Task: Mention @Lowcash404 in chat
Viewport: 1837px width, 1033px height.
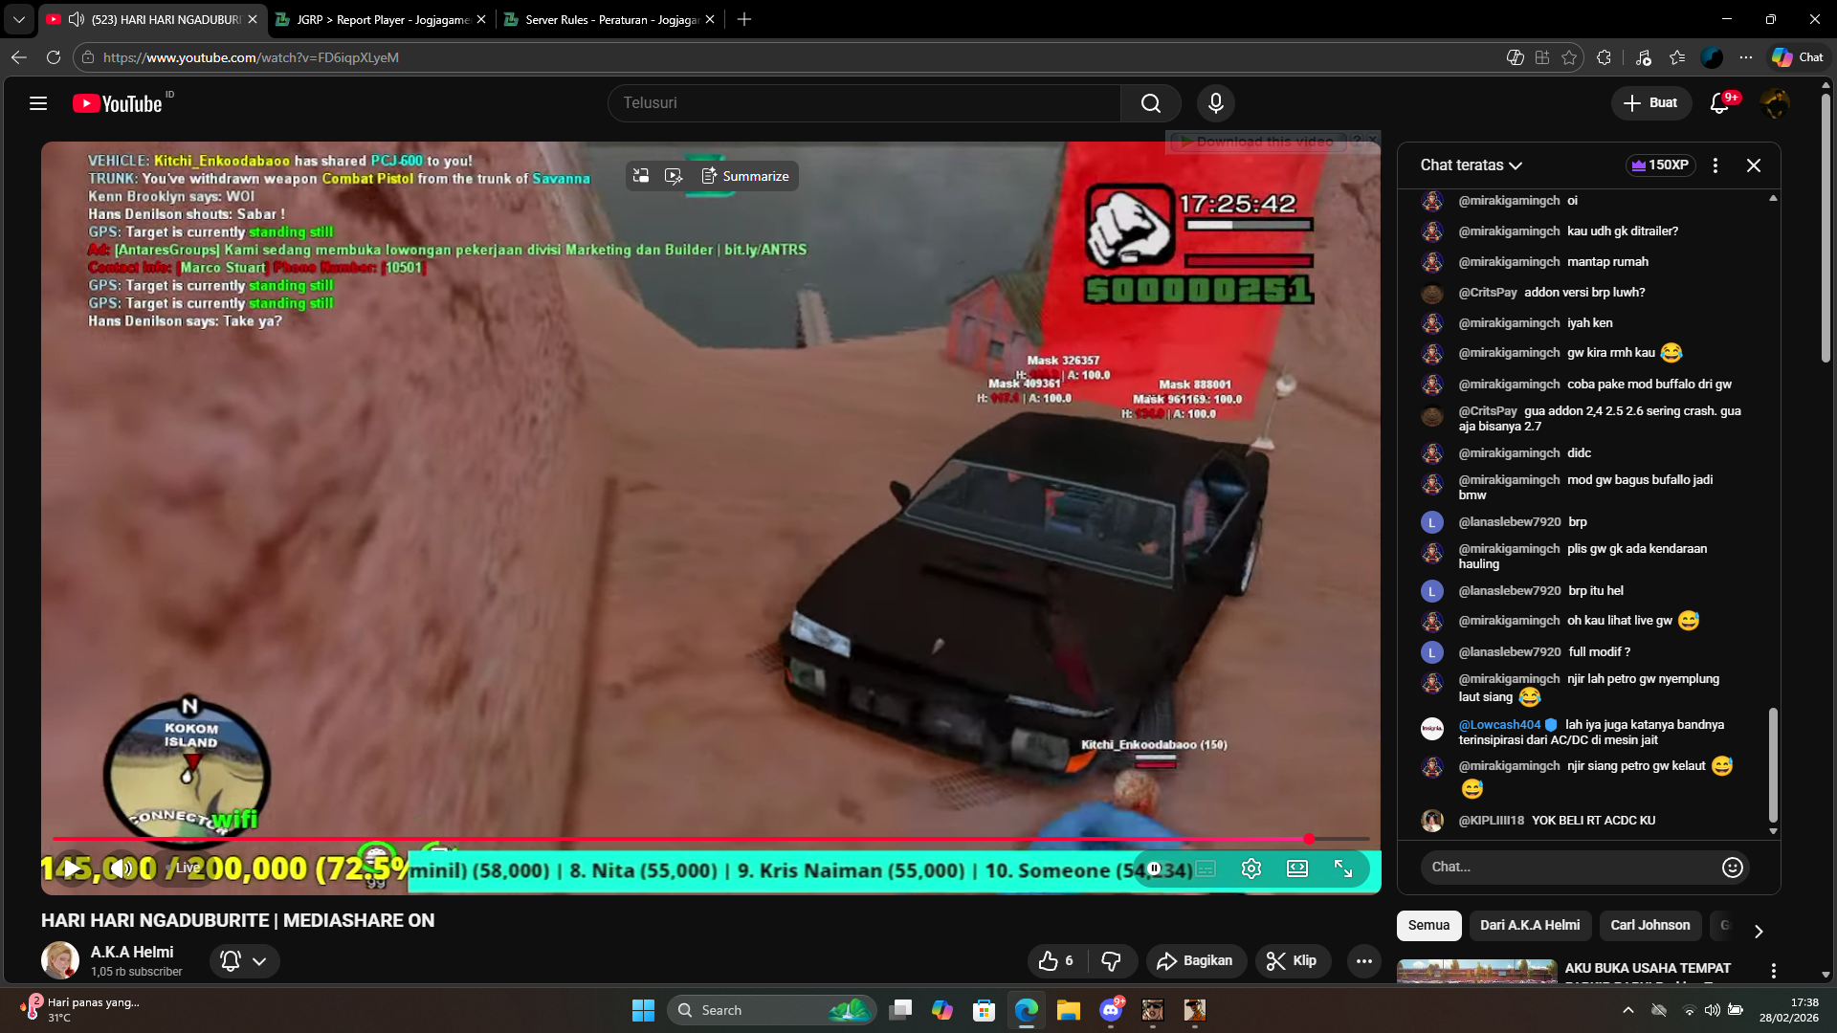Action: [1499, 725]
